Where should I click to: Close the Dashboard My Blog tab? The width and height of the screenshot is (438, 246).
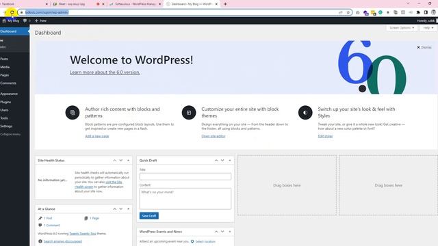click(216, 4)
